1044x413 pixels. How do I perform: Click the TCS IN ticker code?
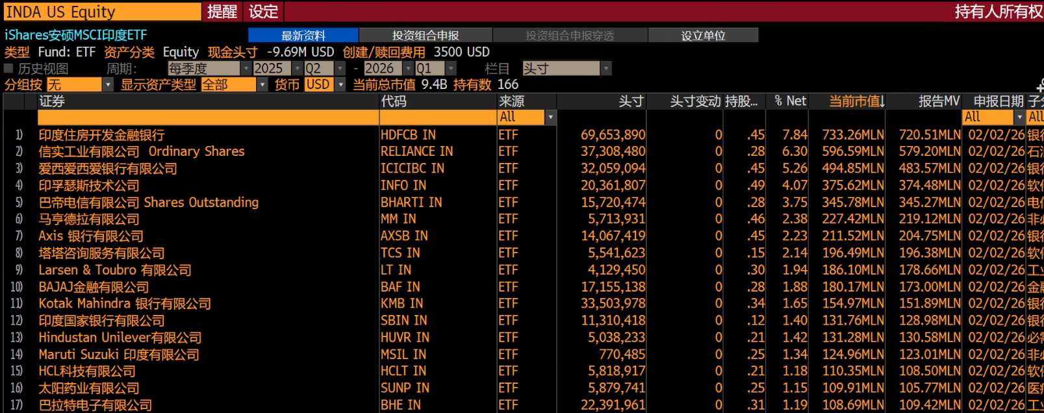point(400,253)
